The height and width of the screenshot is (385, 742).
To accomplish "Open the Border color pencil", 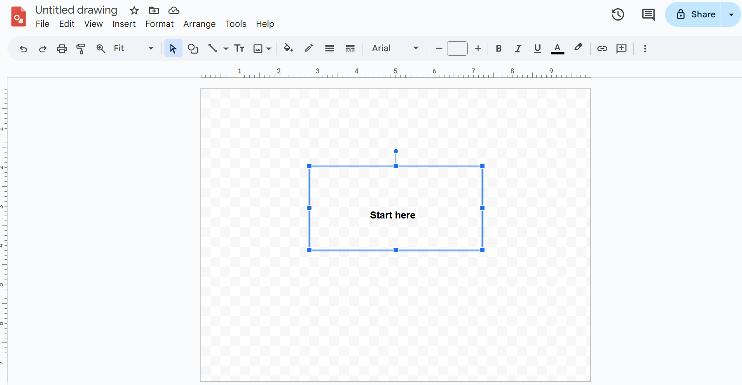I will [309, 48].
